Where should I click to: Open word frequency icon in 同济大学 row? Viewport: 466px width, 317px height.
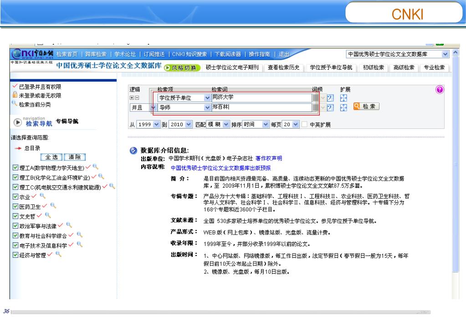click(x=330, y=98)
